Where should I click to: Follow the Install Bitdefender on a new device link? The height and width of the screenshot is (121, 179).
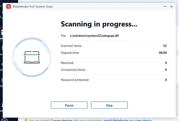128,120
